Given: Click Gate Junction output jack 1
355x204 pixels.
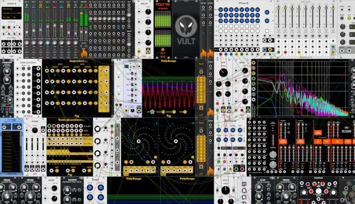Looking at the screenshot, I should 38,68.
